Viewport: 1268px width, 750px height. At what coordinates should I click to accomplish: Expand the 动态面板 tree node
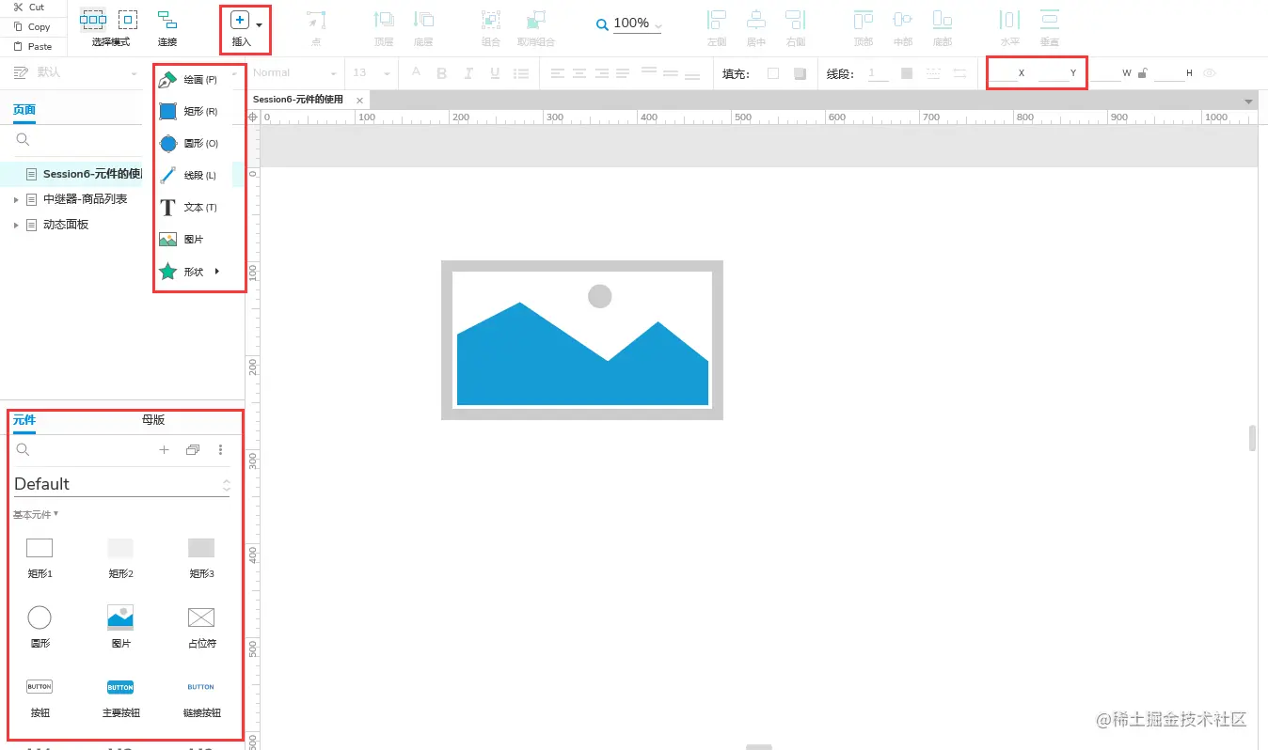click(16, 225)
